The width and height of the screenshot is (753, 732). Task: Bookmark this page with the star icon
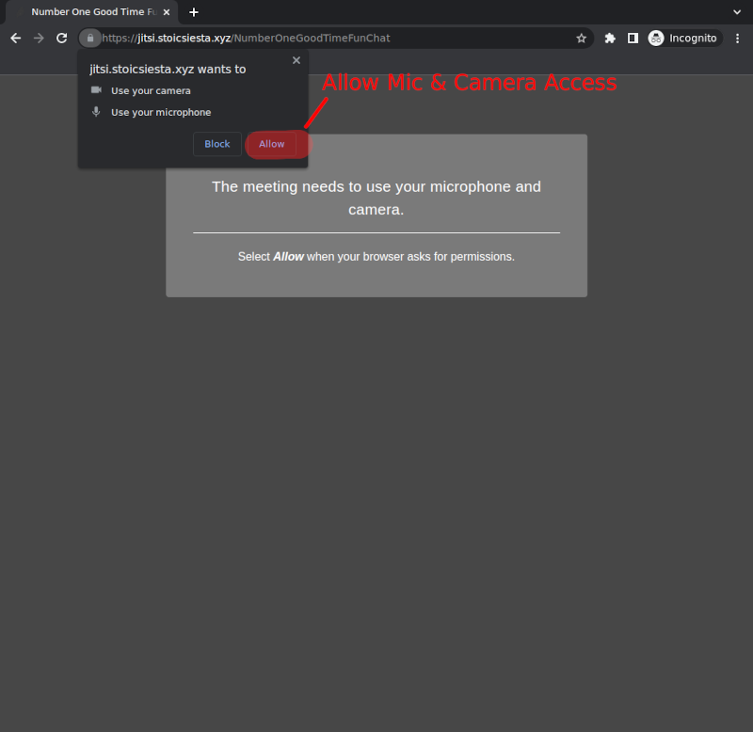pyautogui.click(x=582, y=39)
